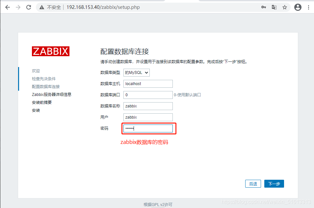Click the instruction sentence starting with 请手动创建数据库

point(174,62)
